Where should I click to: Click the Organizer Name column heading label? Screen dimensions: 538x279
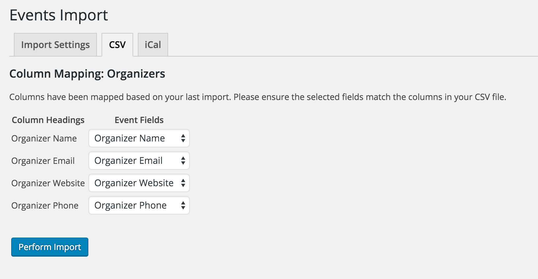[x=44, y=139]
